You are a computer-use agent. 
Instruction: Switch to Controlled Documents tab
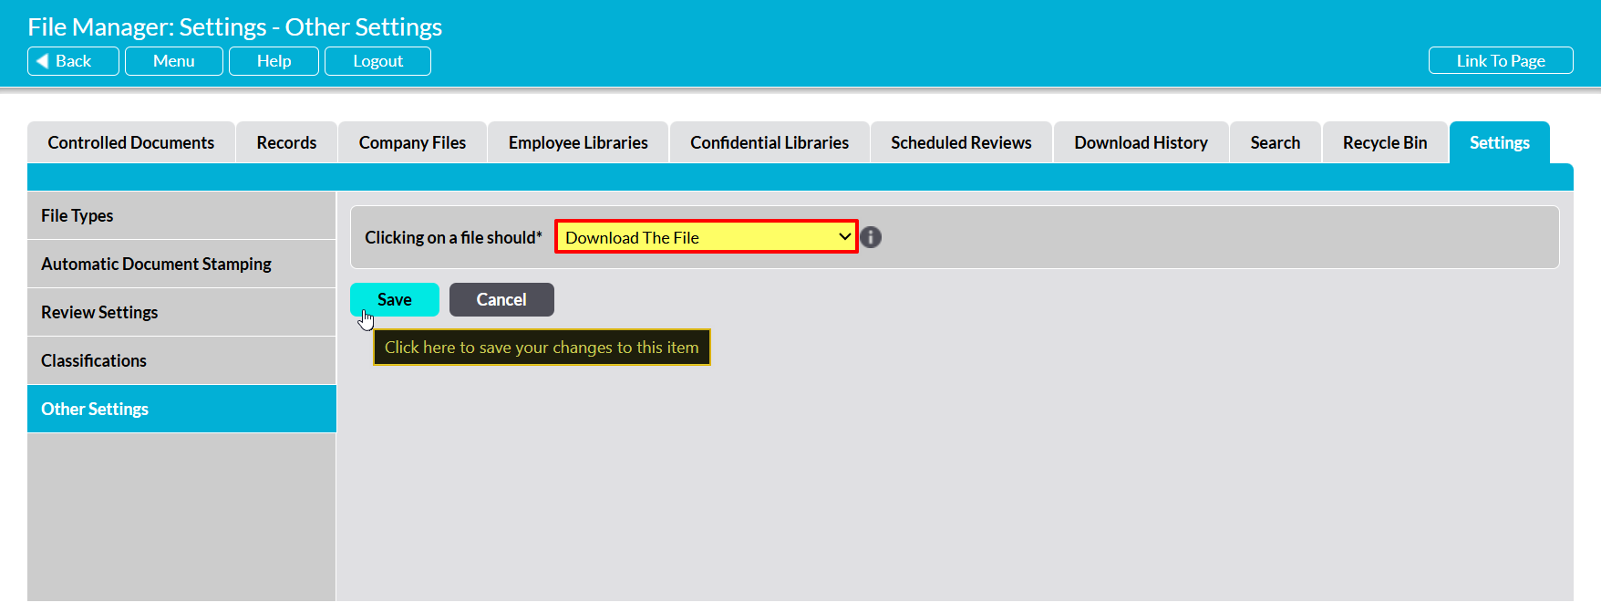coord(131,142)
